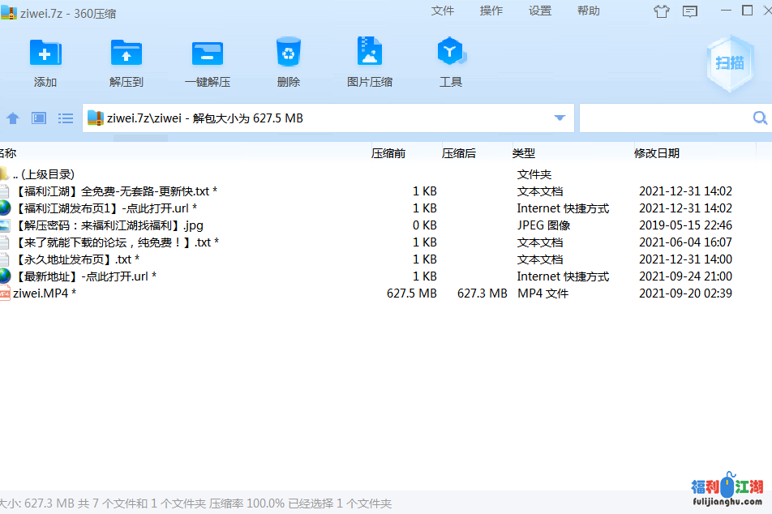This screenshot has width=772, height=514.
Task: Click the 删除 (Delete) recycle icon
Action: click(x=289, y=54)
